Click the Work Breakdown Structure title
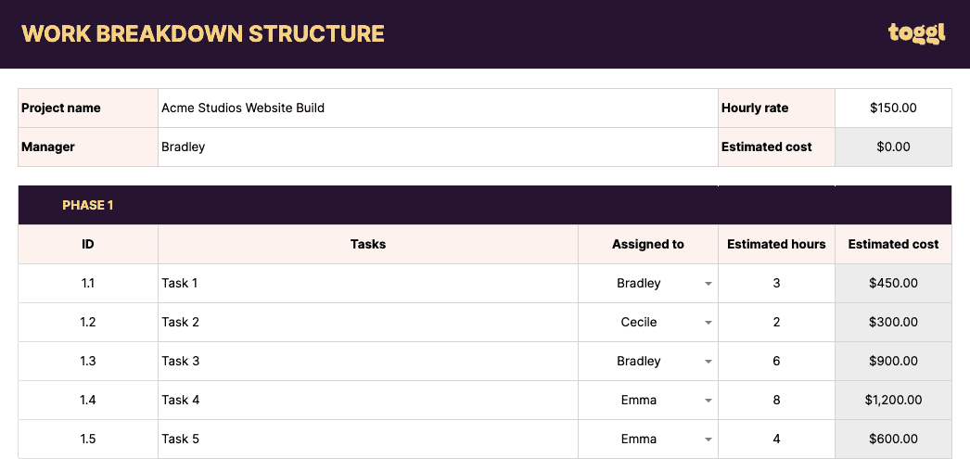 (x=203, y=34)
